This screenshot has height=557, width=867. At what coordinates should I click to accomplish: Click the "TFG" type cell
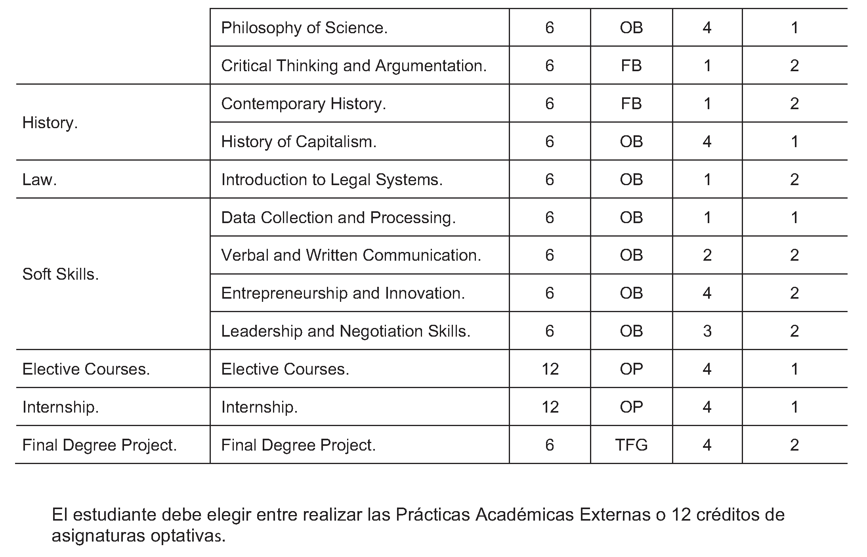pos(631,445)
